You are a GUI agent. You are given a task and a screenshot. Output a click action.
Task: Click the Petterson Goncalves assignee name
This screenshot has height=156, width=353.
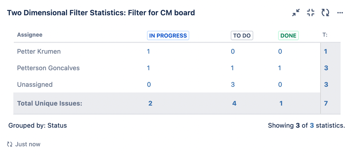pos(48,68)
